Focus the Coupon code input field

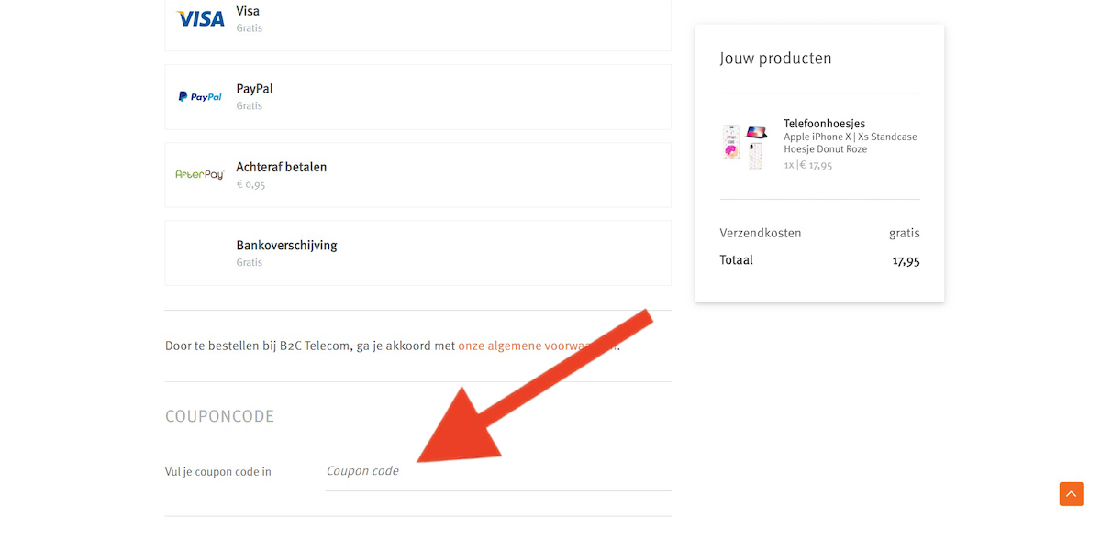(x=498, y=471)
